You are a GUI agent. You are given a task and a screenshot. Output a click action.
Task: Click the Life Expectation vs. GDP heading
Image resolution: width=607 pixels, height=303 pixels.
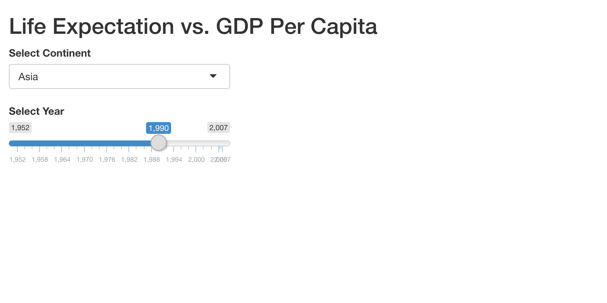click(193, 26)
